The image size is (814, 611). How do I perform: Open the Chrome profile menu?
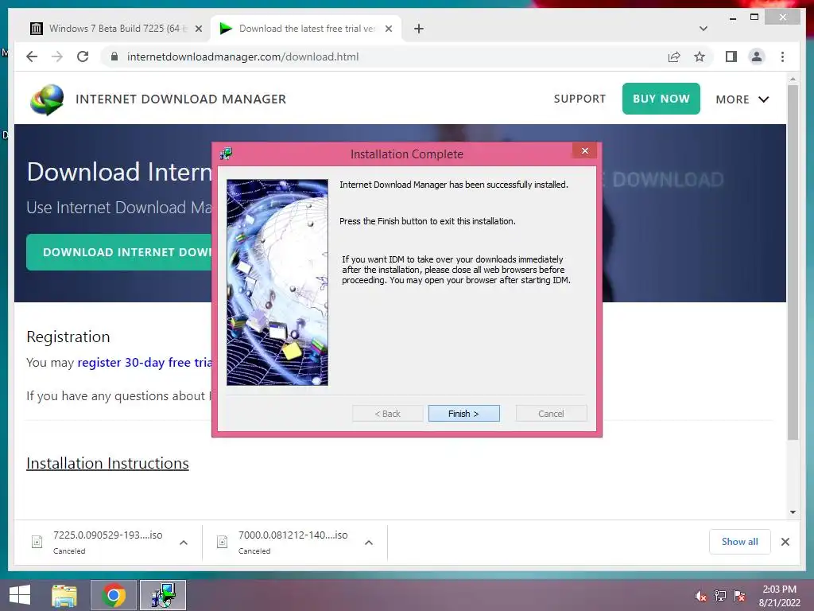pyautogui.click(x=757, y=56)
